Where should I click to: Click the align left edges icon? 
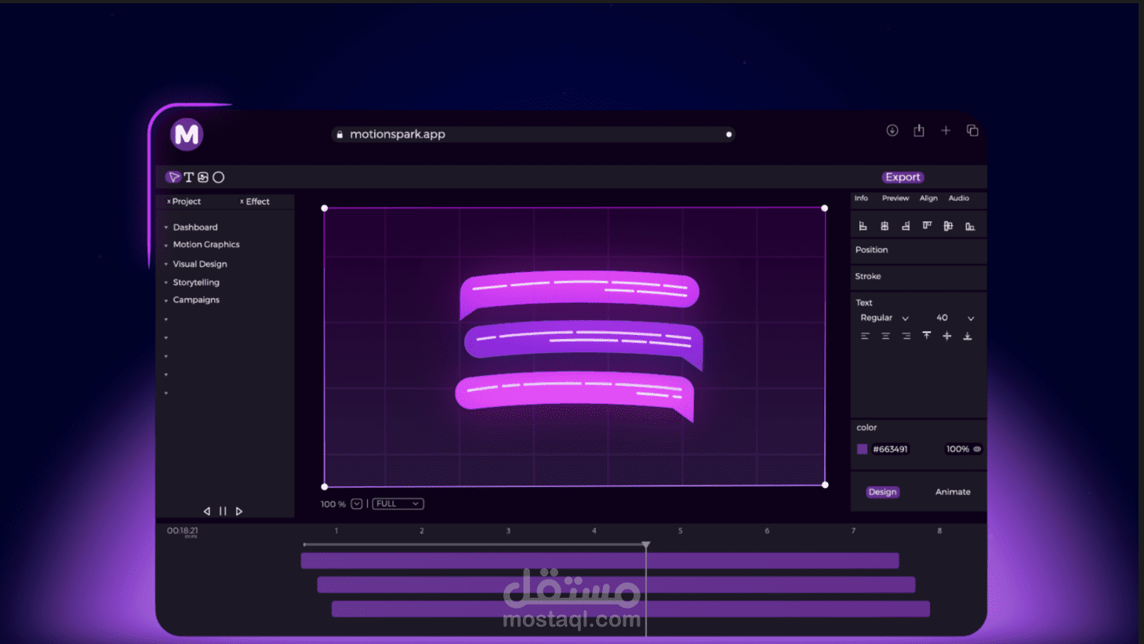coord(863,226)
